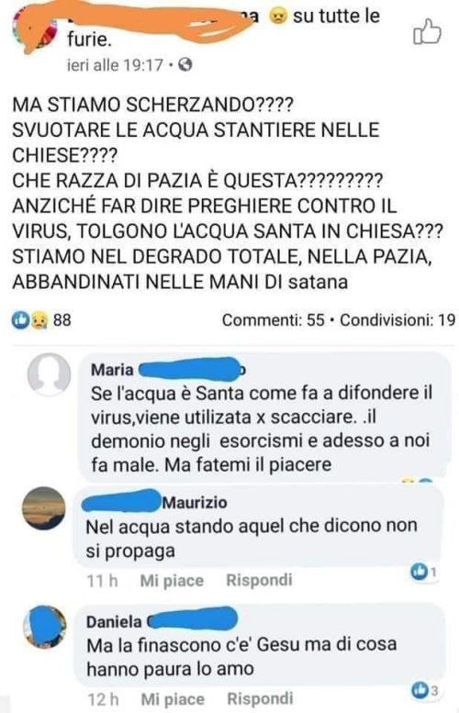The width and height of the screenshot is (459, 713).
Task: Open commenter Maria's profile name
Action: click(x=112, y=369)
